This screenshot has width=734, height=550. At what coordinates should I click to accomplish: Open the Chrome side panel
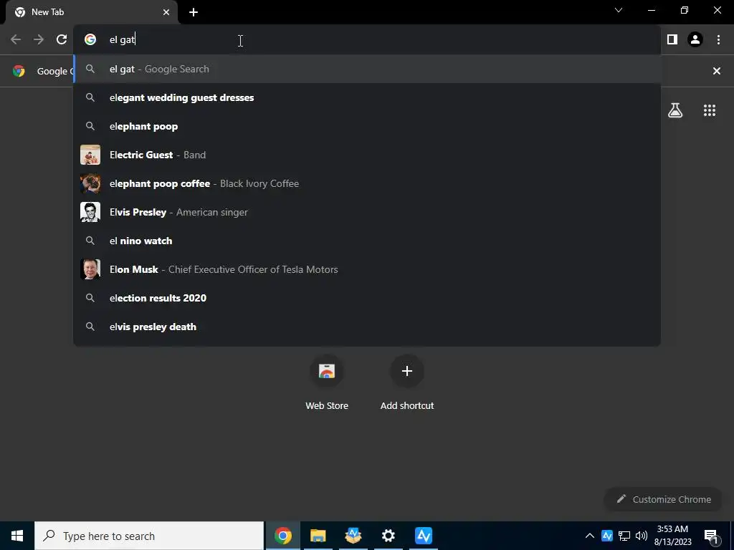[x=672, y=40]
